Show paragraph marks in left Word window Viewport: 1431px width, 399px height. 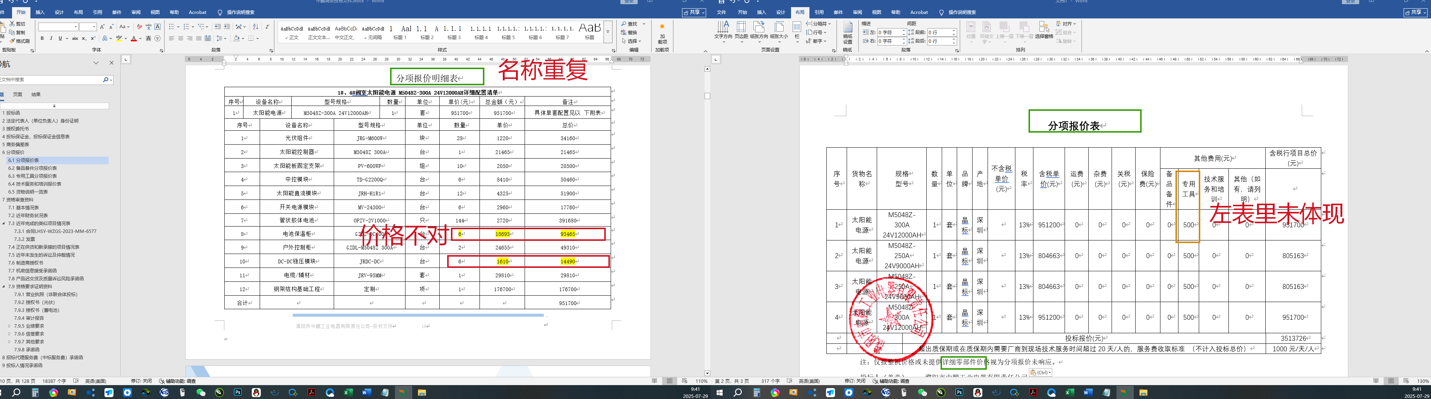pyautogui.click(x=268, y=27)
